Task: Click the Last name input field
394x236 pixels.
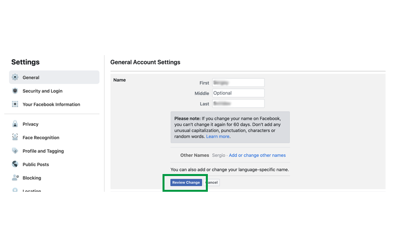Action: coord(238,104)
